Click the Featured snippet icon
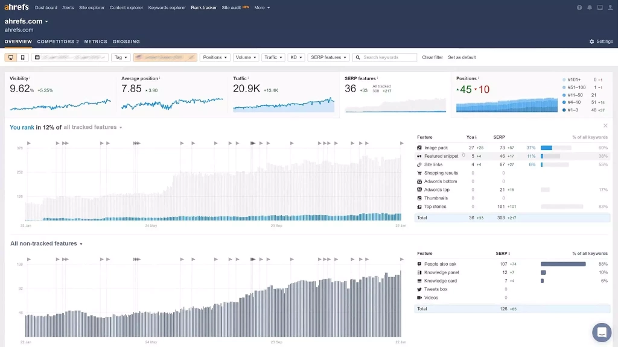The image size is (618, 347). pyautogui.click(x=419, y=156)
